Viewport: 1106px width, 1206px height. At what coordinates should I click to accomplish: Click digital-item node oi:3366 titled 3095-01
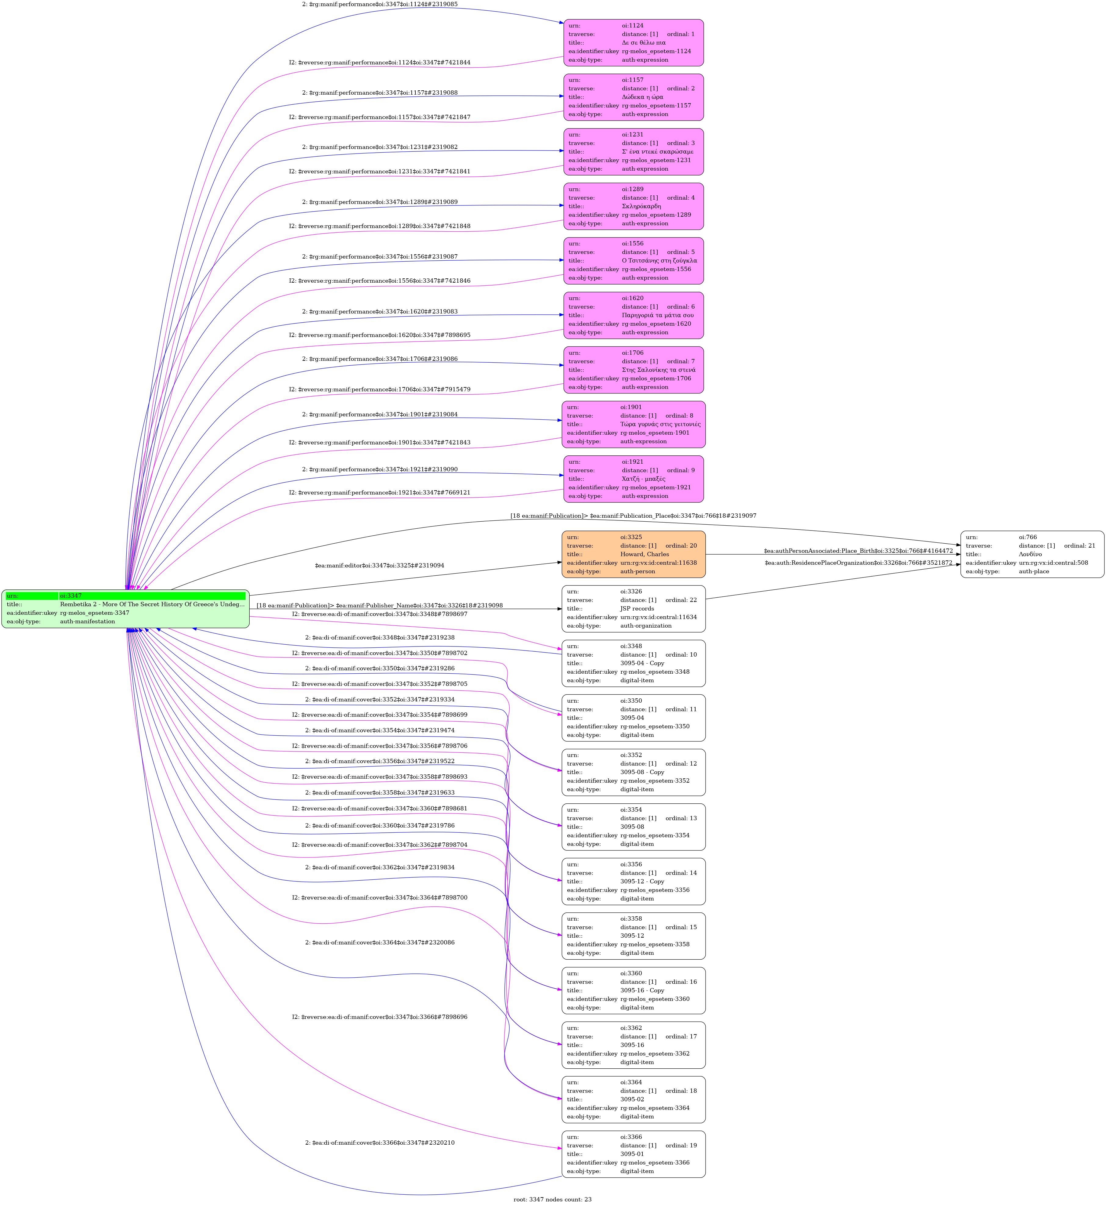pos(633,1153)
